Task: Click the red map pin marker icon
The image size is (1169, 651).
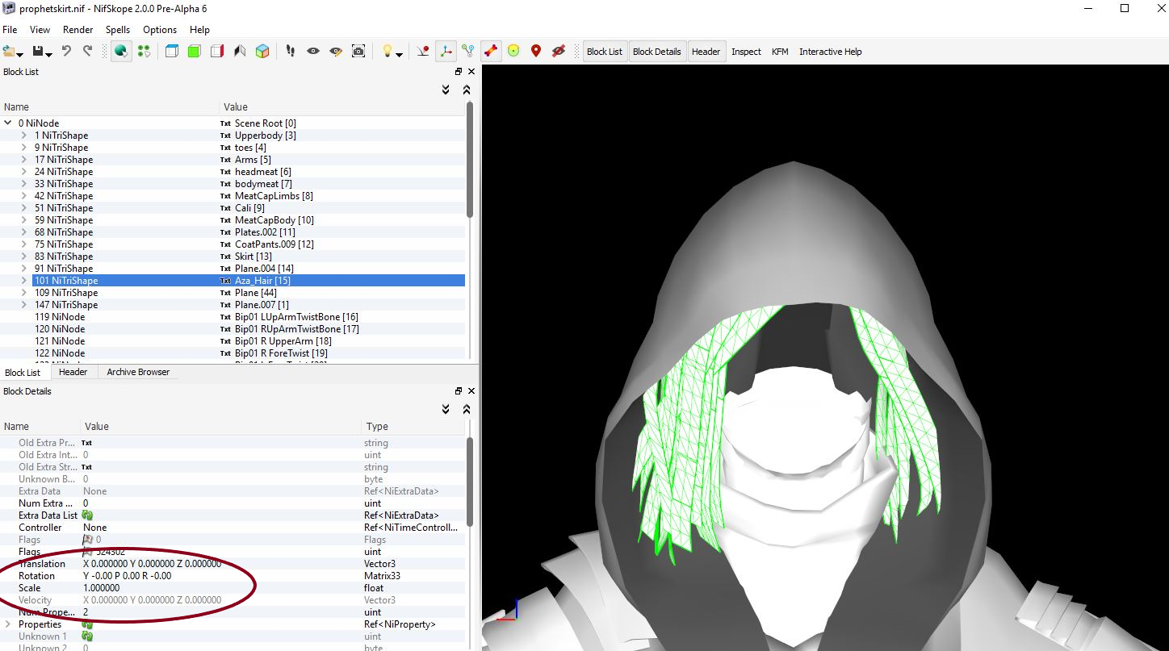Action: point(535,51)
